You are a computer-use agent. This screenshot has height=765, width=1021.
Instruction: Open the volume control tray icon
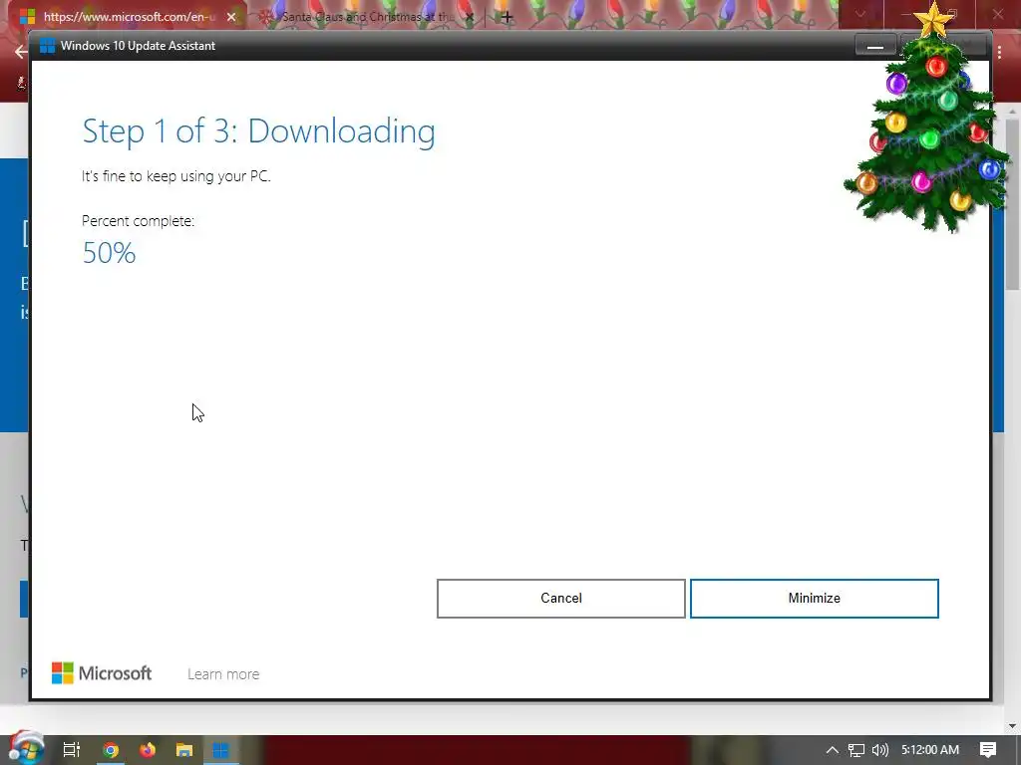879,750
